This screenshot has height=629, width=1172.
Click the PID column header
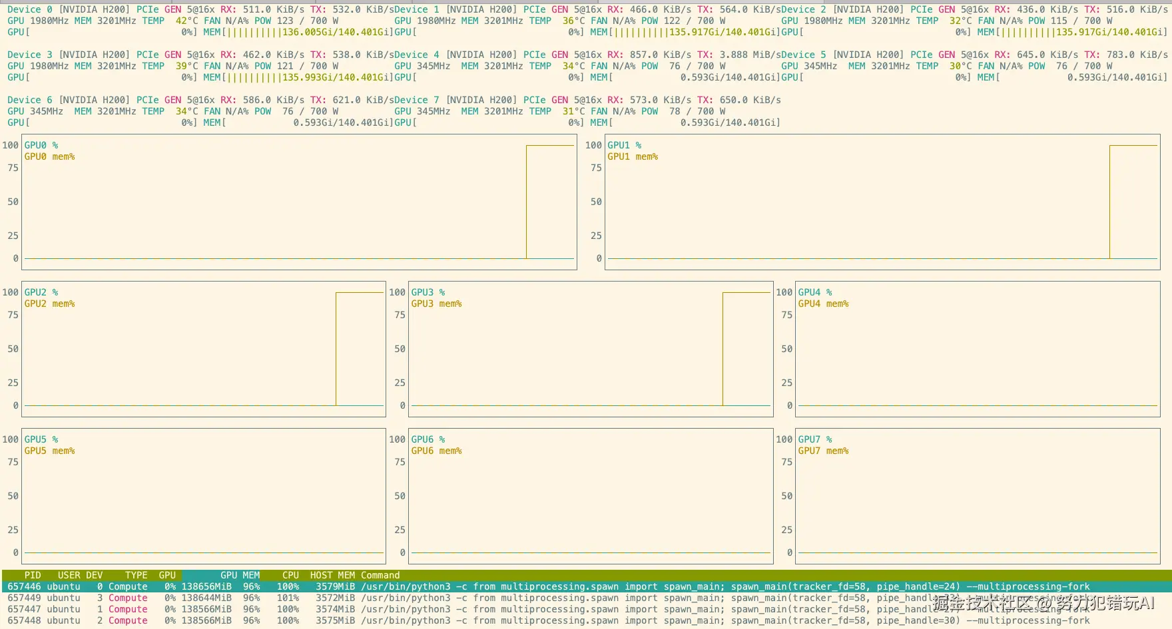32,575
